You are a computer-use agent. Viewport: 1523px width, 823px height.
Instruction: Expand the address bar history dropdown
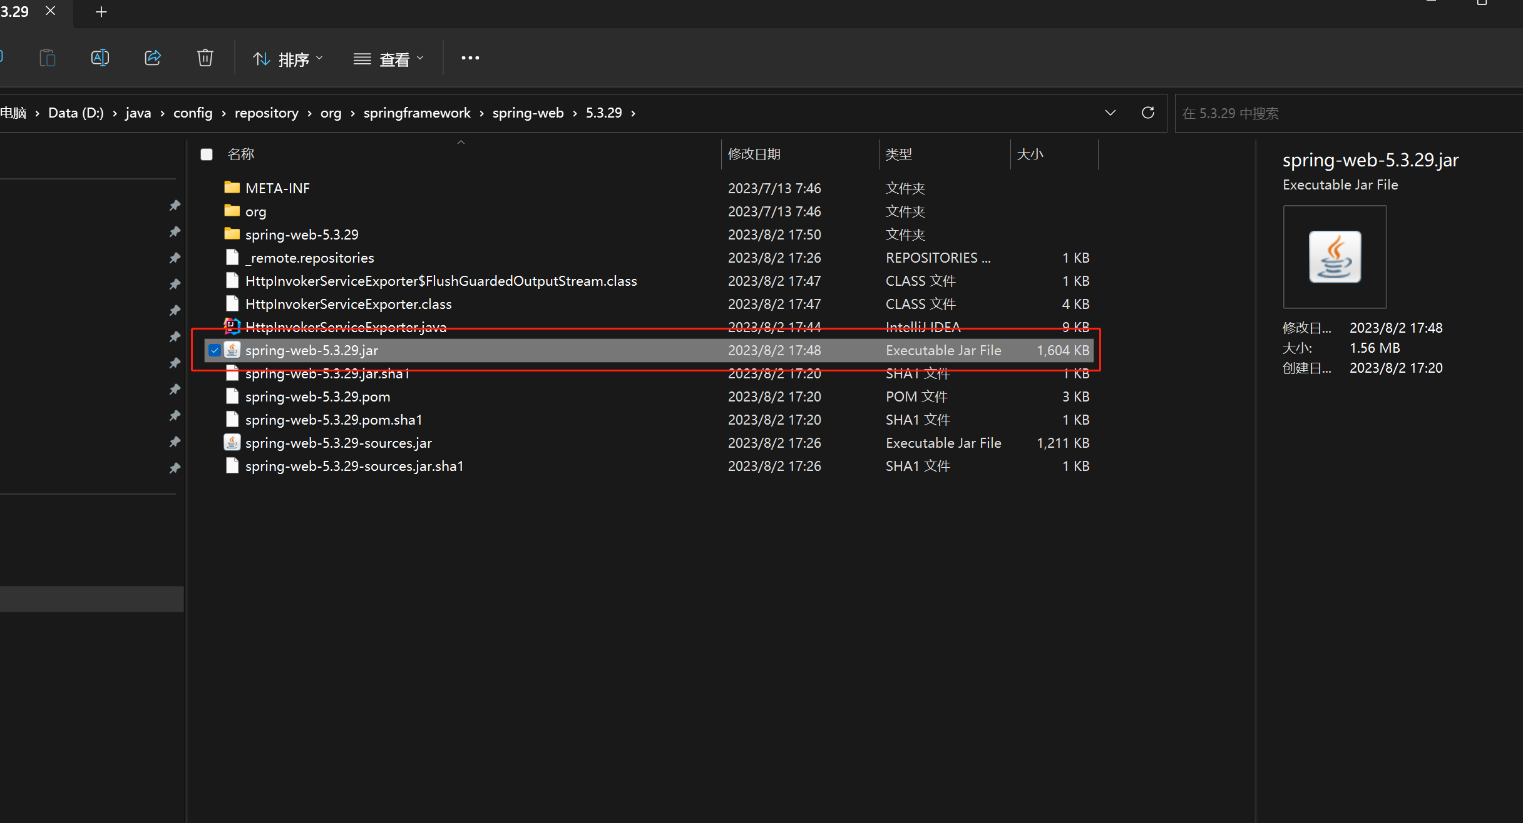point(1110,113)
